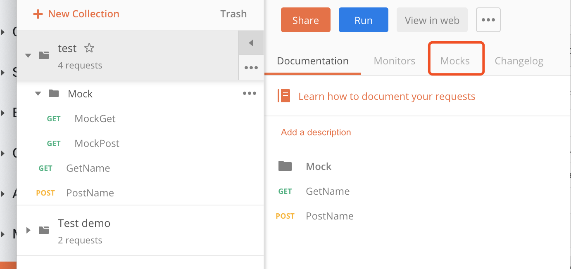This screenshot has height=269, width=571.
Task: Click POST badge next to PostName in sidebar
Action: [45, 193]
